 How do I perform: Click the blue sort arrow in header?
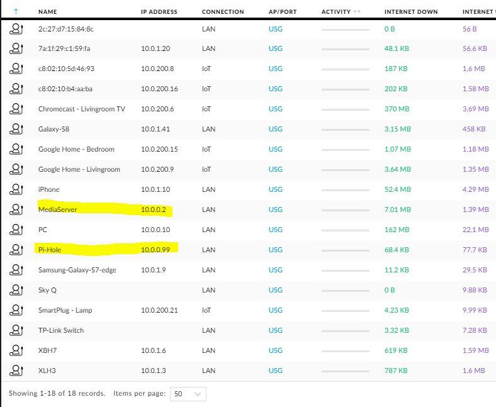tap(16, 12)
